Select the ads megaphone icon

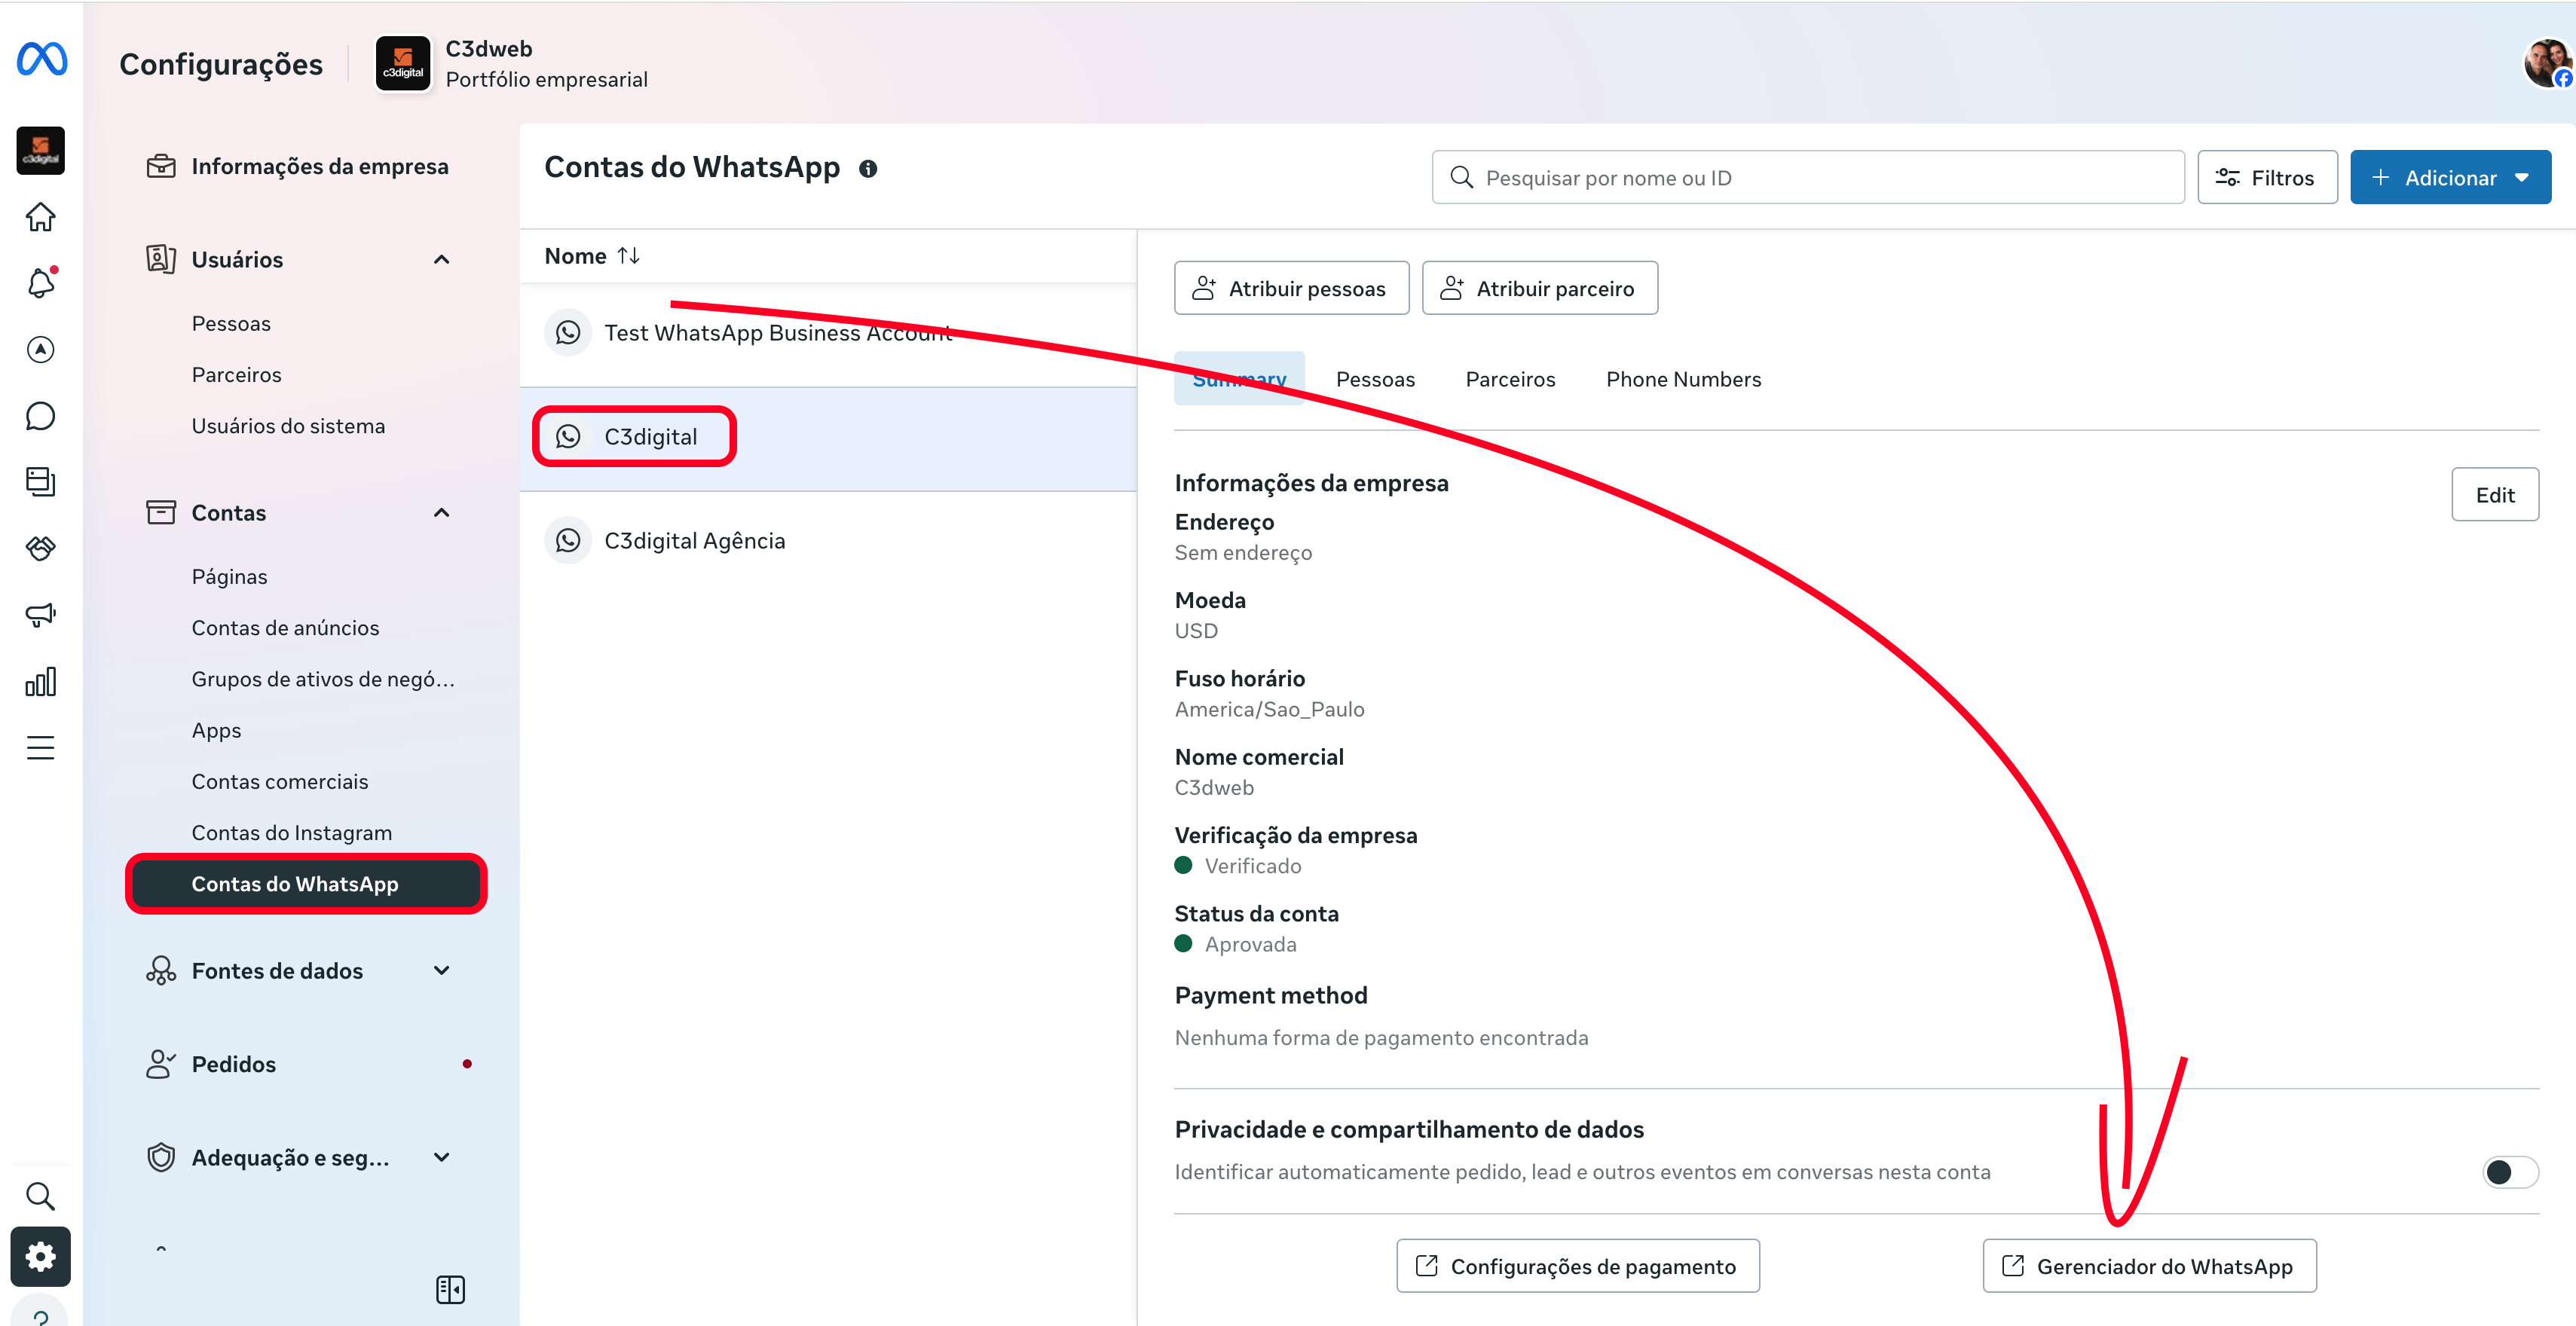click(40, 614)
